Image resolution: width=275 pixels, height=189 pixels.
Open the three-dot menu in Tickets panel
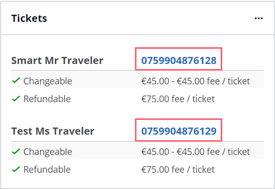(259, 18)
